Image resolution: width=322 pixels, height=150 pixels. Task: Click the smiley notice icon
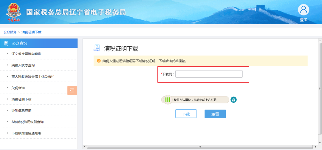click(x=99, y=61)
